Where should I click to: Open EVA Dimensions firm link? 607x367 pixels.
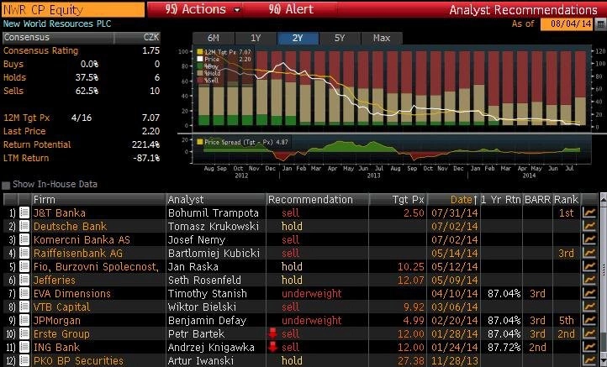(x=72, y=294)
